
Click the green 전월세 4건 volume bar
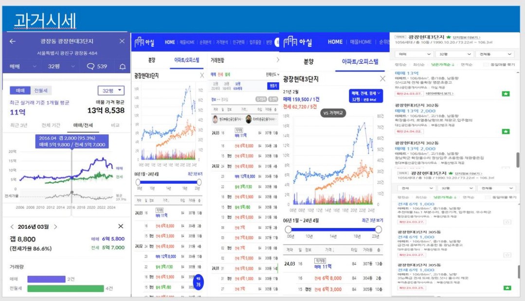click(x=66, y=288)
